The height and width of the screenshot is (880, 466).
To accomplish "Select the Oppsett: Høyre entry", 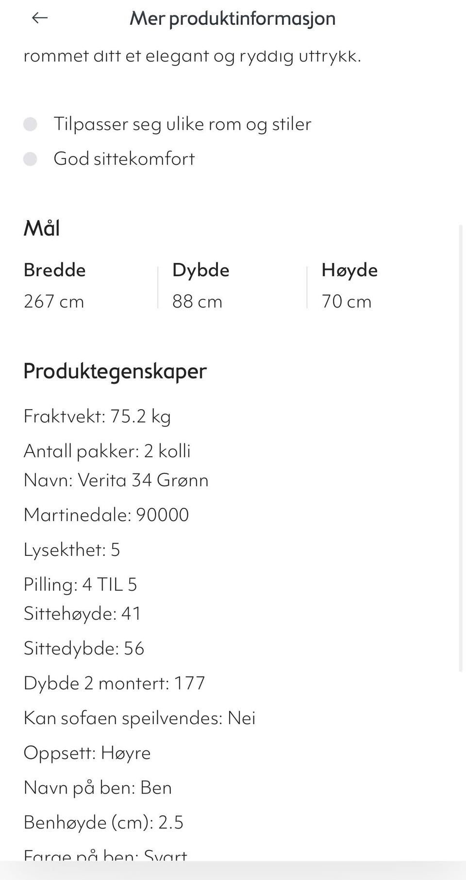I will 87,753.
